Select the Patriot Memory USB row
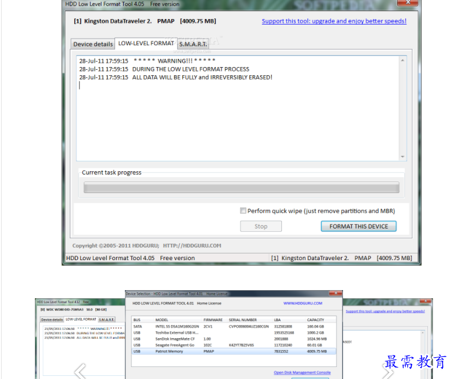The image size is (451, 379). click(233, 351)
